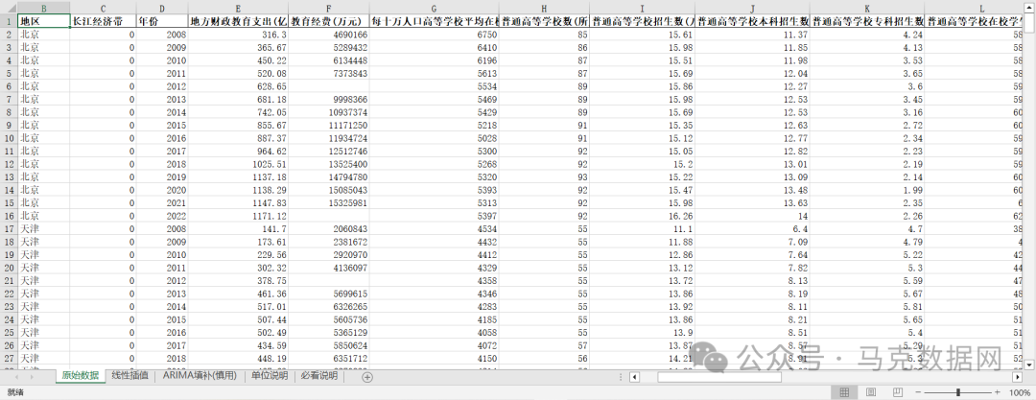Select column J header
The height and width of the screenshot is (400, 1036).
tap(753, 8)
